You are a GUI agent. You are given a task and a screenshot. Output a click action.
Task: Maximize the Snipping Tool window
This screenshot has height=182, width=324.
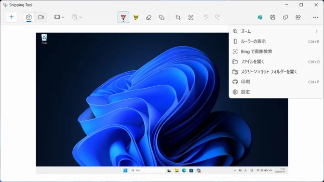(301, 5)
